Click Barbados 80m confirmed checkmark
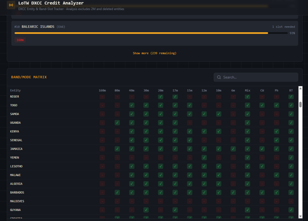 coord(117,192)
